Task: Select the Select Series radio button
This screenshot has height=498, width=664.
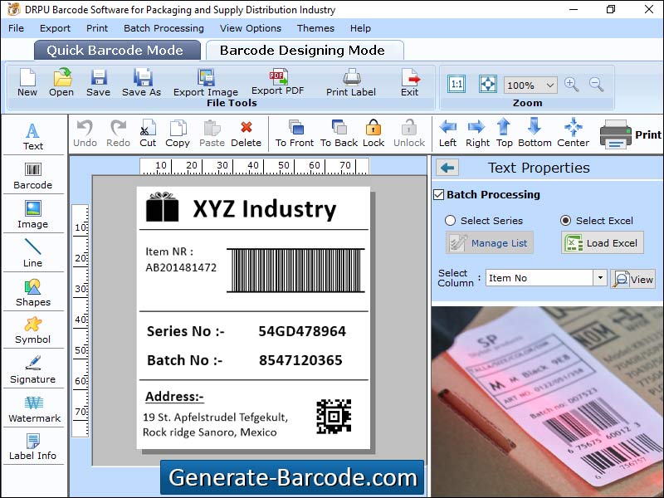Action: coord(451,221)
